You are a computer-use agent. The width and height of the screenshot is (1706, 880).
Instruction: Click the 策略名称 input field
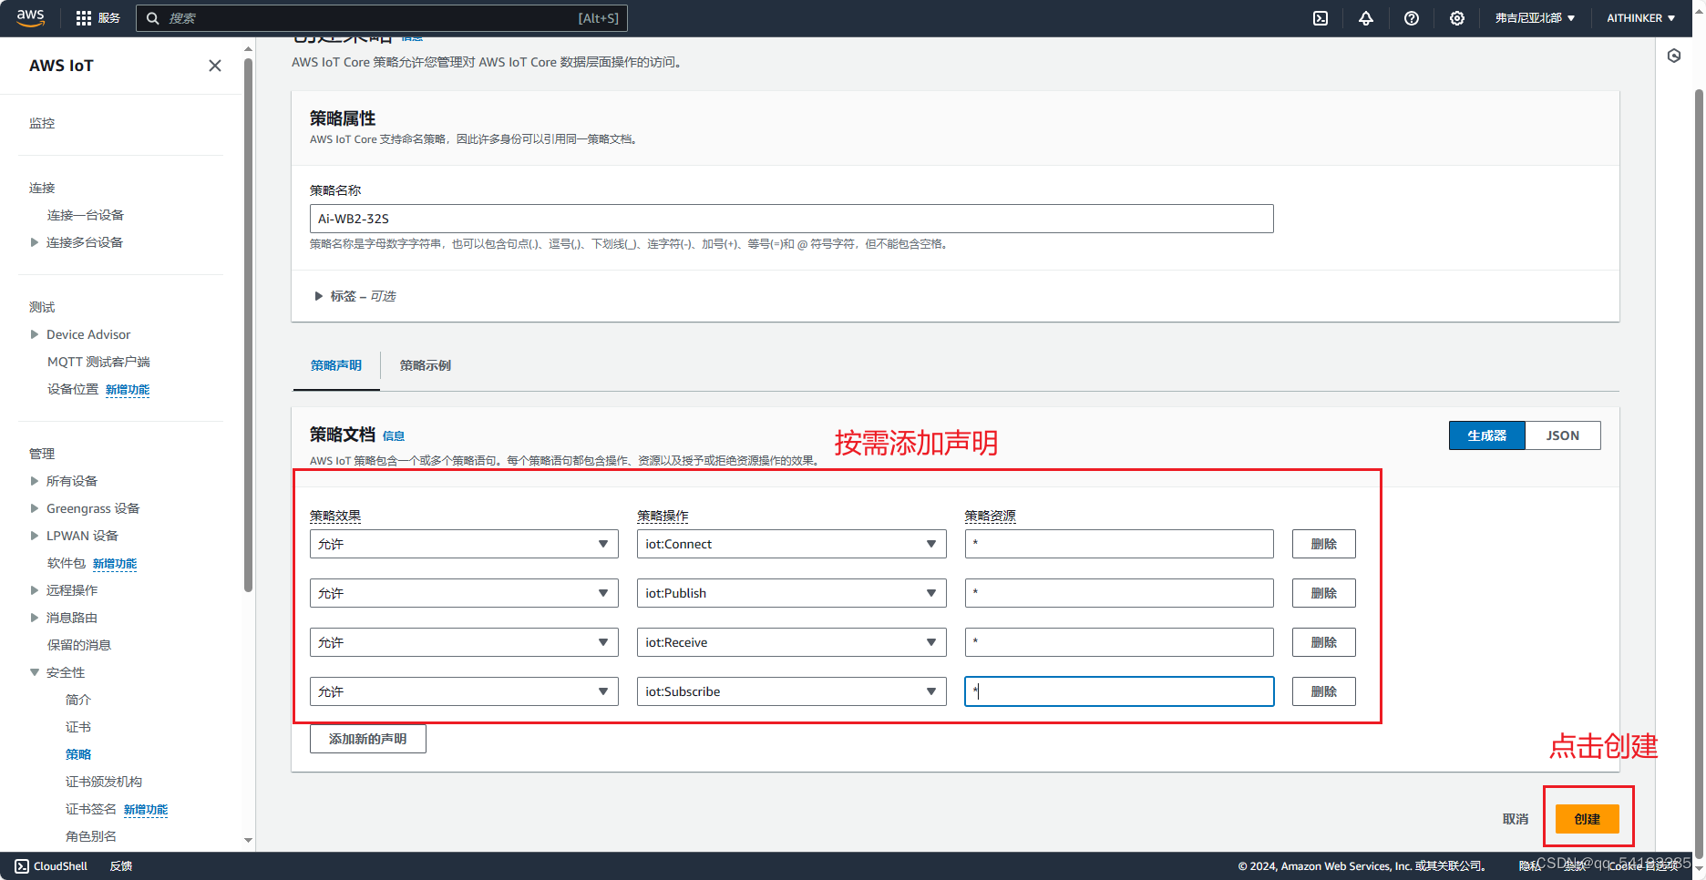pyautogui.click(x=791, y=219)
